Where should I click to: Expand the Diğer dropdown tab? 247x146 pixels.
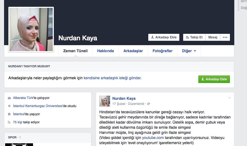[x=189, y=51]
